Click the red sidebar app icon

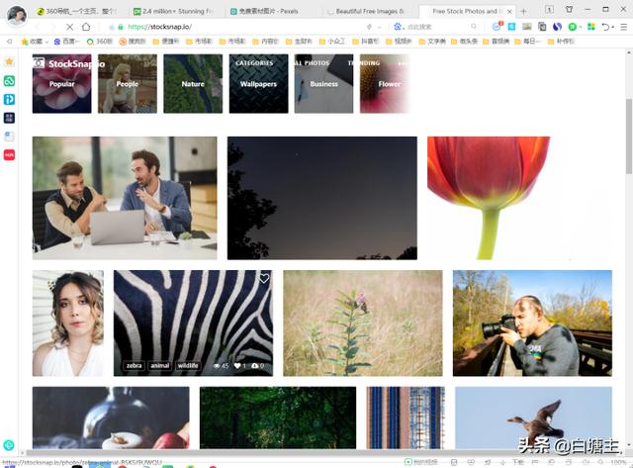(x=9, y=154)
